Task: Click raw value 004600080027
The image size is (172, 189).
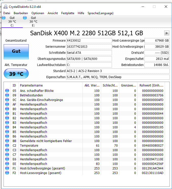Action: pos(152,145)
